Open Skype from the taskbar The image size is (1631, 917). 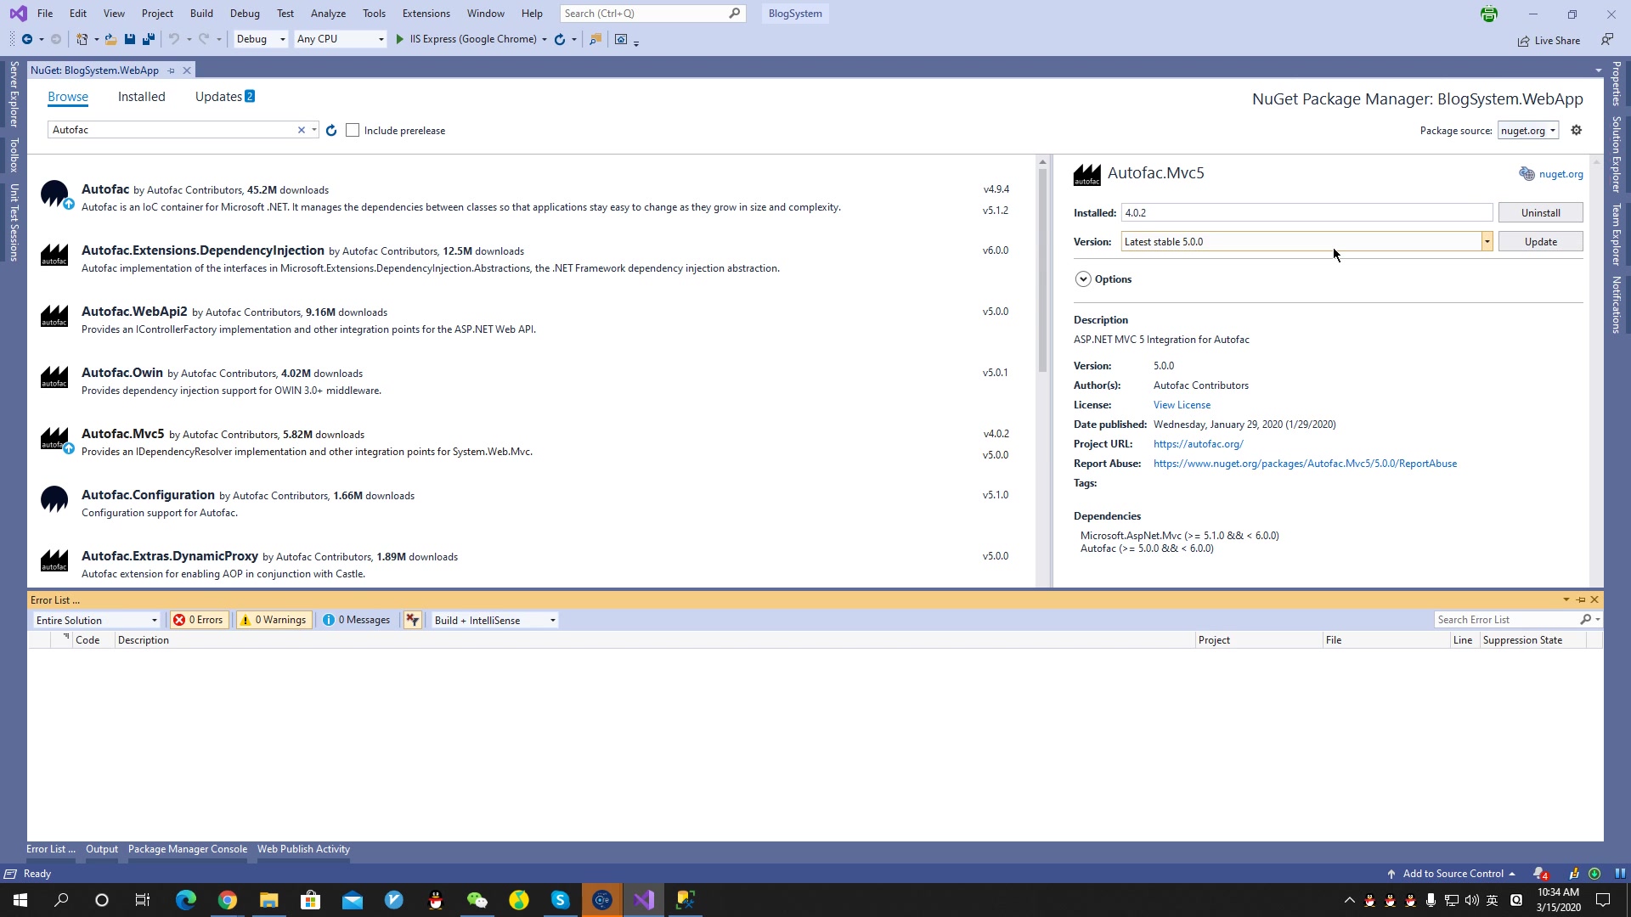[561, 900]
